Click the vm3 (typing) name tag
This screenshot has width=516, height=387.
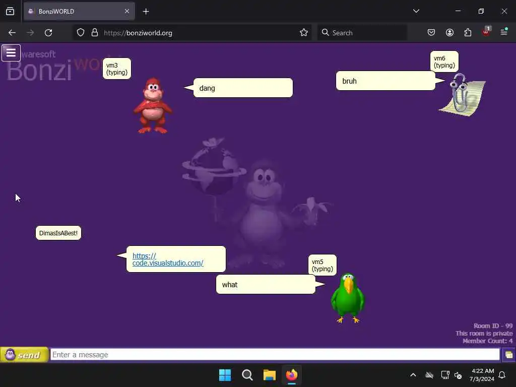coord(117,69)
